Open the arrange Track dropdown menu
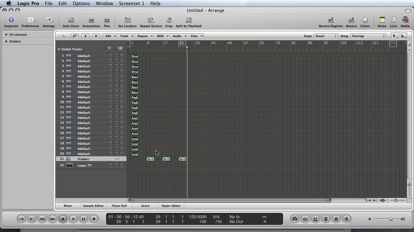 [x=126, y=36]
